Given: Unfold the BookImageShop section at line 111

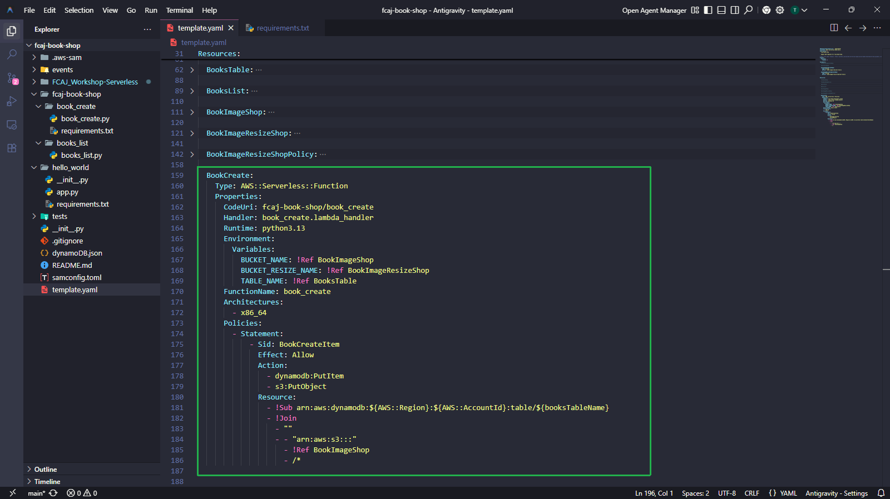Looking at the screenshot, I should coord(192,112).
